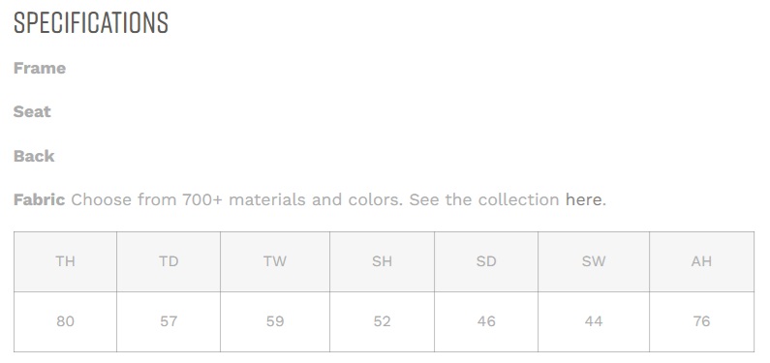Click the Fabric specification label
Image resolution: width=770 pixels, height=363 pixels.
pos(39,199)
